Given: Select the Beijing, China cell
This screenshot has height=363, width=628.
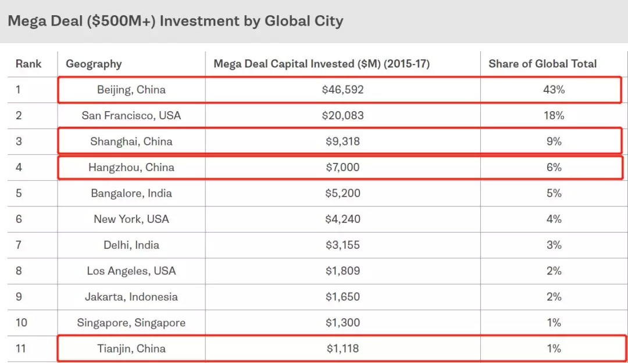Looking at the screenshot, I should point(131,90).
